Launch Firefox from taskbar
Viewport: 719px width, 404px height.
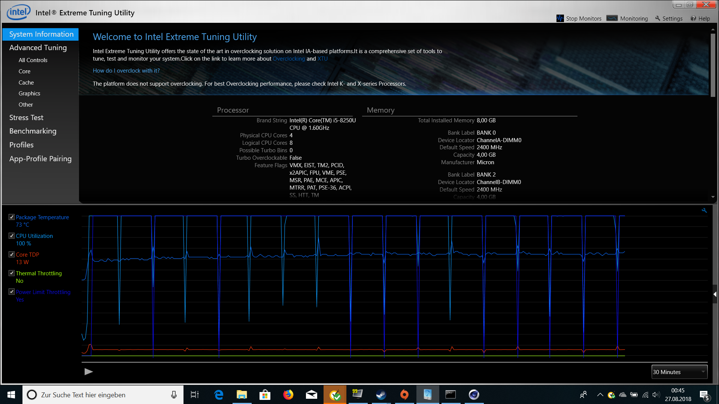pyautogui.click(x=288, y=395)
